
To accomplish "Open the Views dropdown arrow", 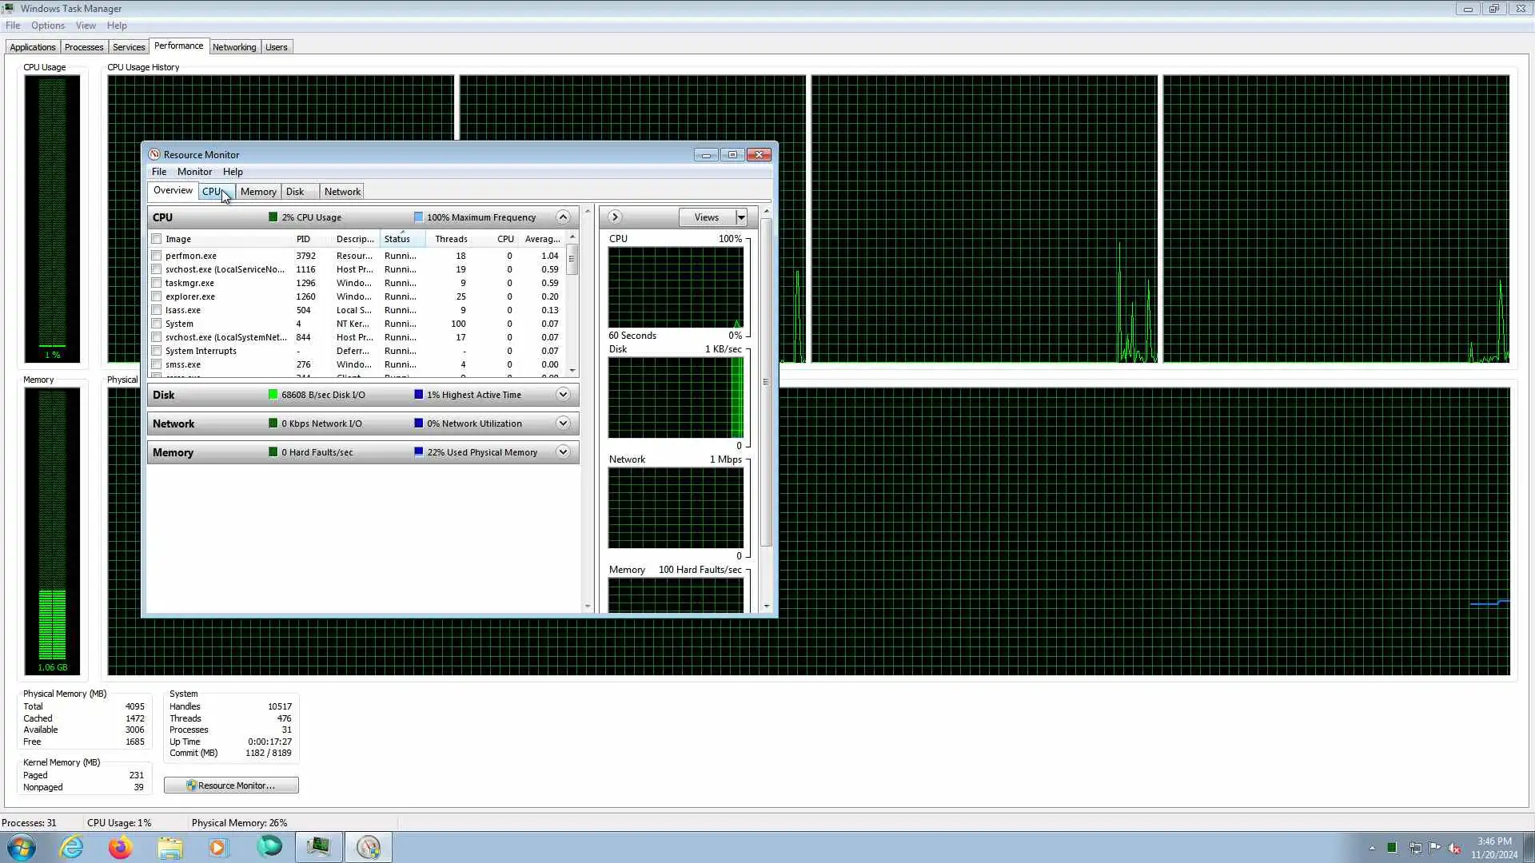I will coord(741,217).
